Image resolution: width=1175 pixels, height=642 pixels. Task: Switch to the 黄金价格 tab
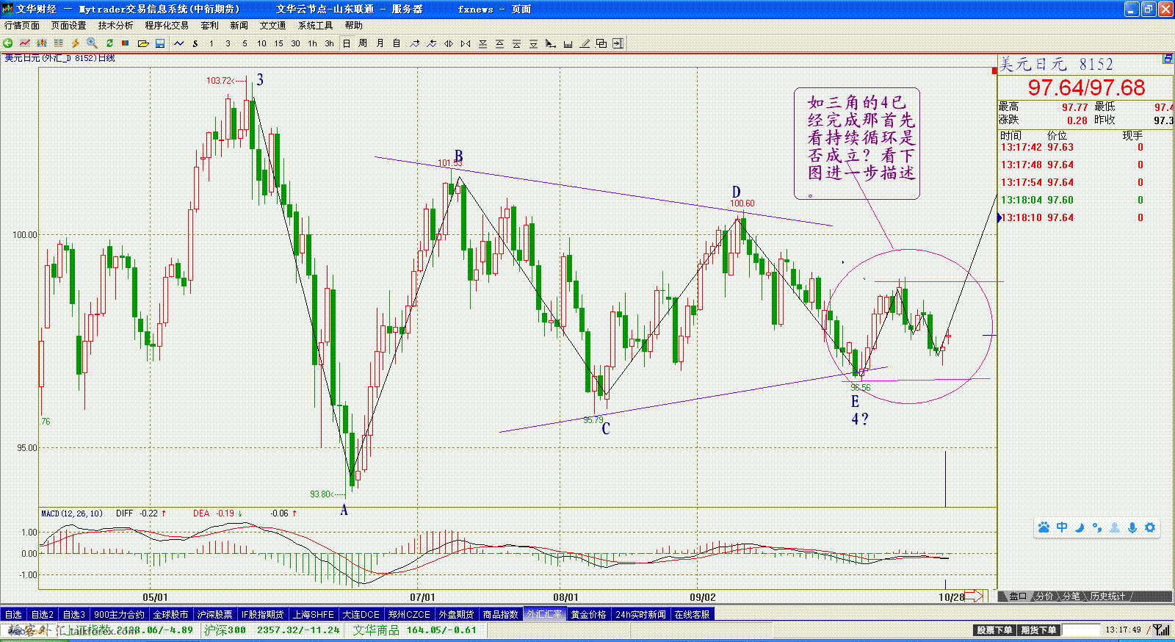pyautogui.click(x=589, y=615)
